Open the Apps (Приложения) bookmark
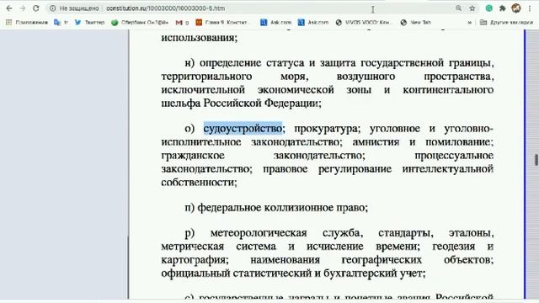The height and width of the screenshot is (303, 539). pyautogui.click(x=27, y=23)
